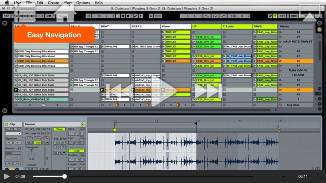Click the Master Stop Clips square
The width and height of the screenshot is (326, 183).
click(281, 105)
